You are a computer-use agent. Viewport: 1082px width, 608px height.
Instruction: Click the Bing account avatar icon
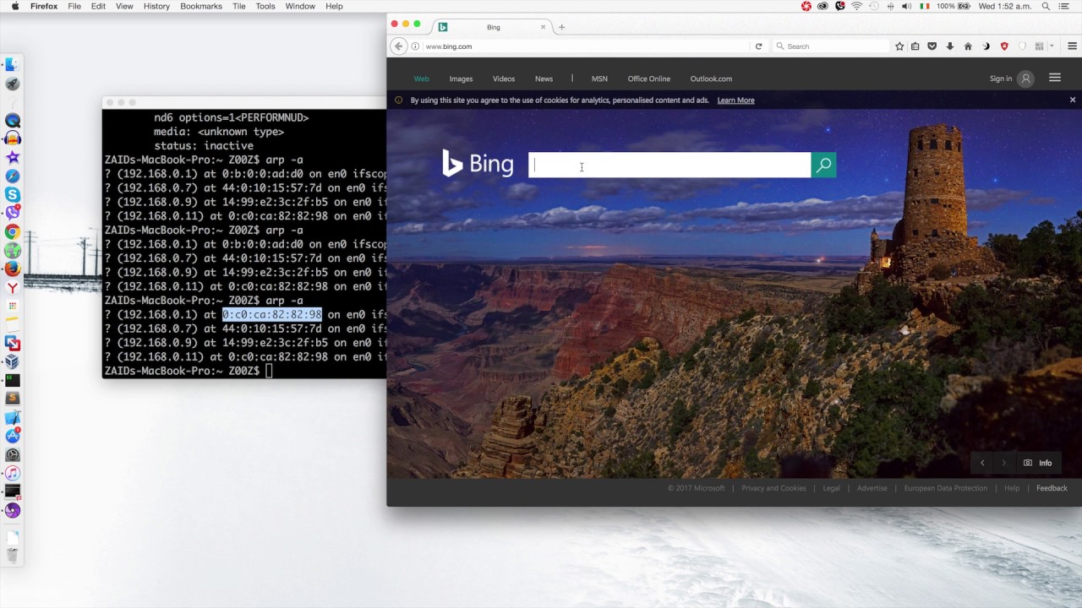click(1025, 79)
